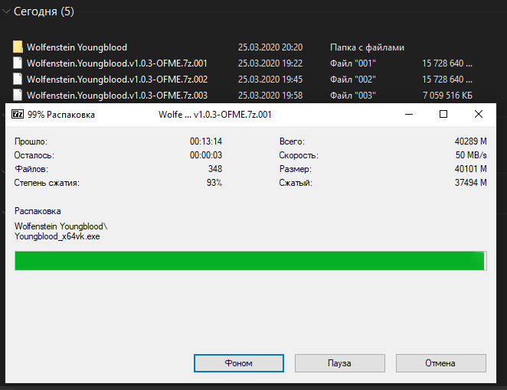This screenshot has width=507, height=390.
Task: Click size value 40101 M
Action: (471, 169)
